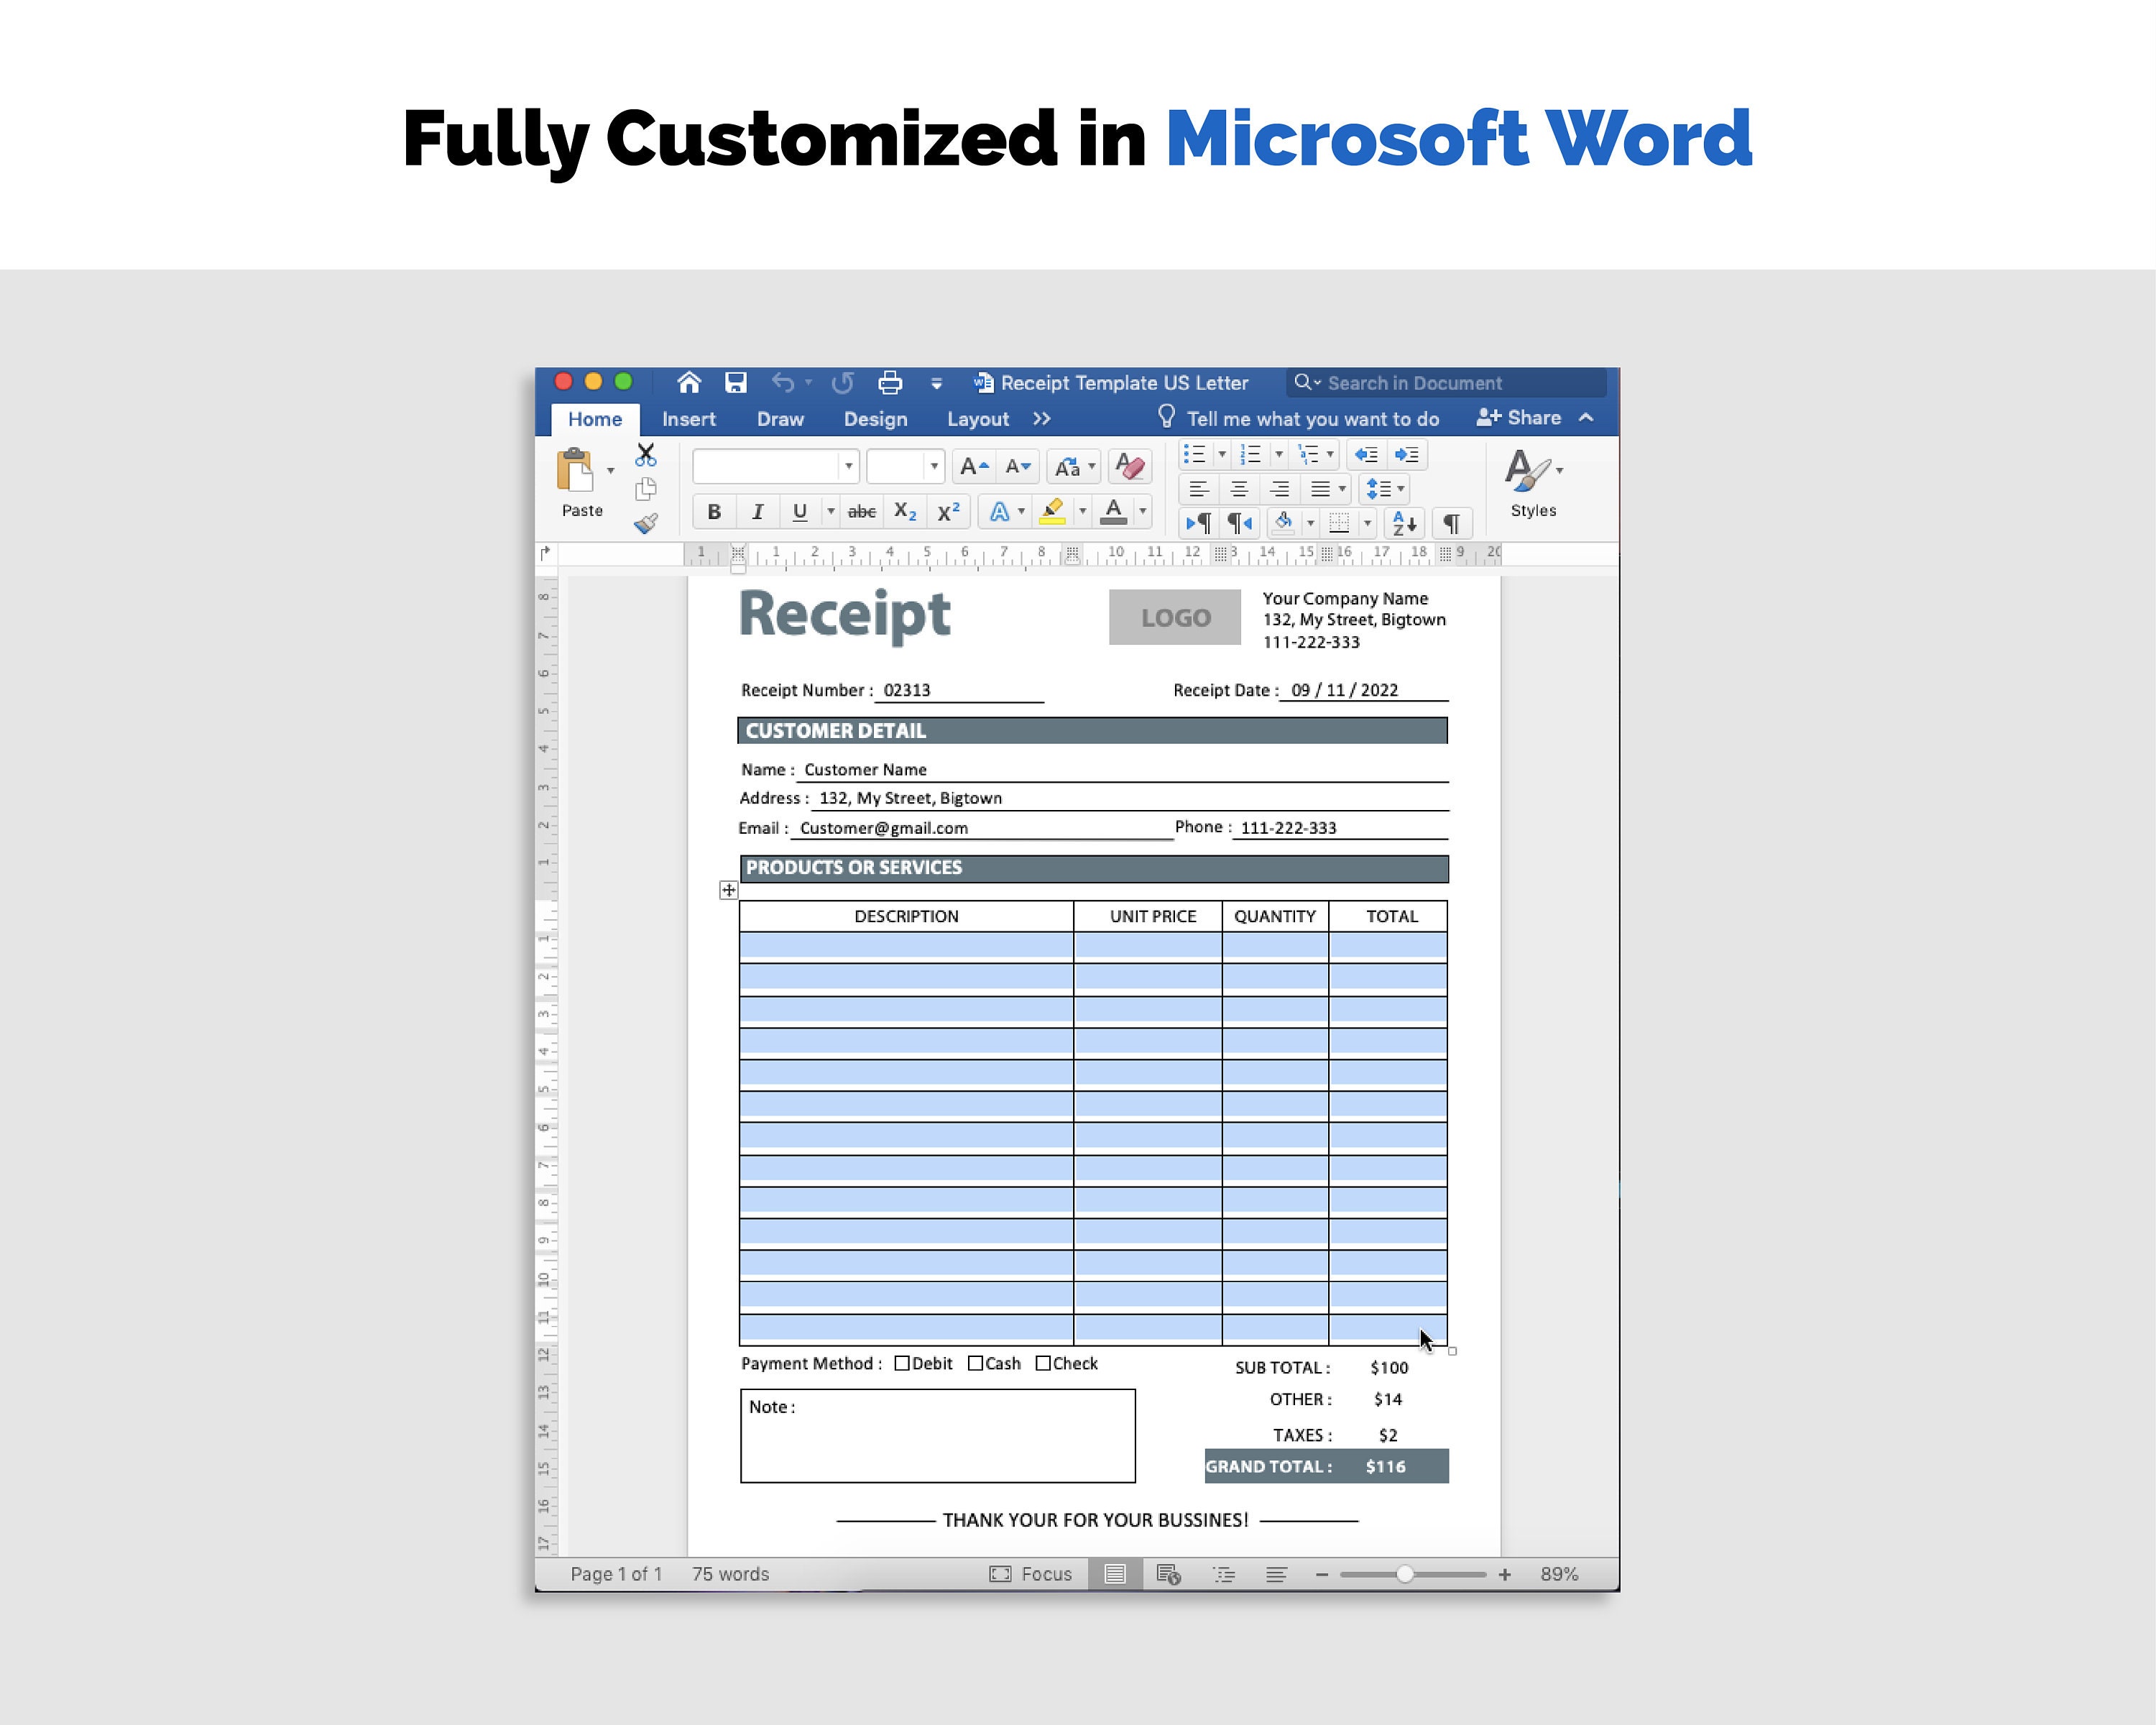The image size is (2156, 1725).
Task: Expand the underline style dropdown
Action: click(830, 511)
